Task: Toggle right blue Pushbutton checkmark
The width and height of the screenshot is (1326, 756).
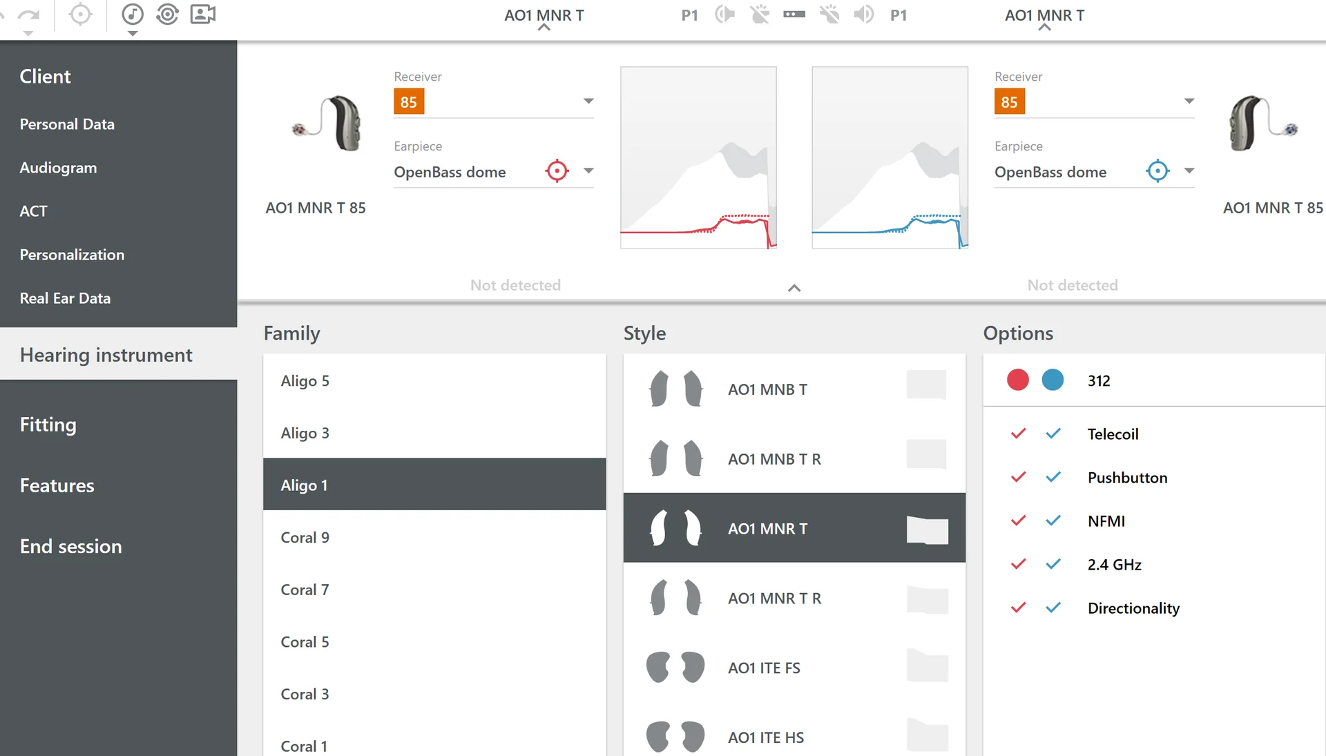Action: 1053,477
